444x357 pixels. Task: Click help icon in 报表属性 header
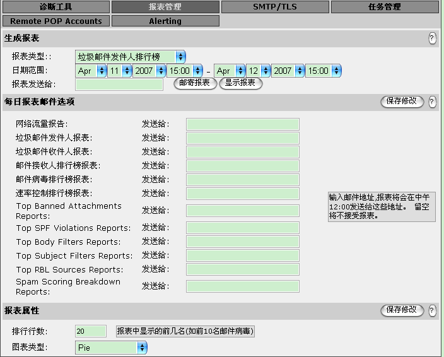(432, 310)
